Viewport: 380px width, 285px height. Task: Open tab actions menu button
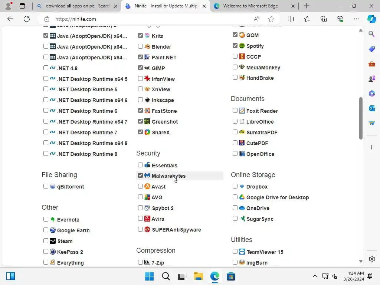[x=22, y=6]
